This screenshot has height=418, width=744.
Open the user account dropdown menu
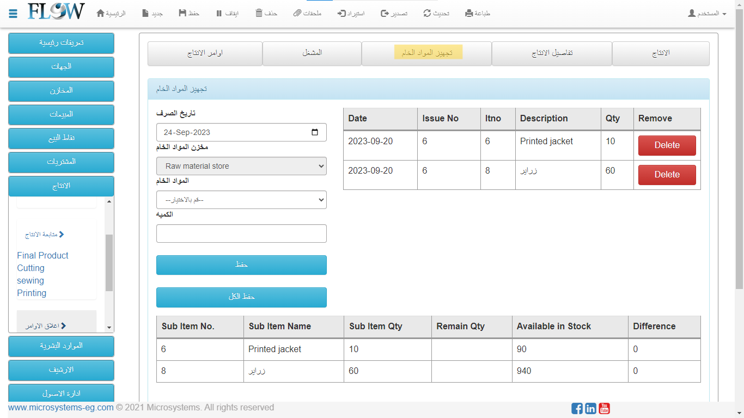[x=707, y=13]
